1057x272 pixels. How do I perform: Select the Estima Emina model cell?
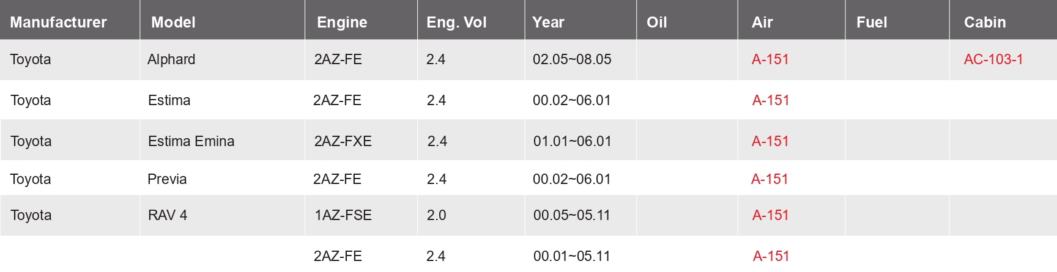pos(191,141)
